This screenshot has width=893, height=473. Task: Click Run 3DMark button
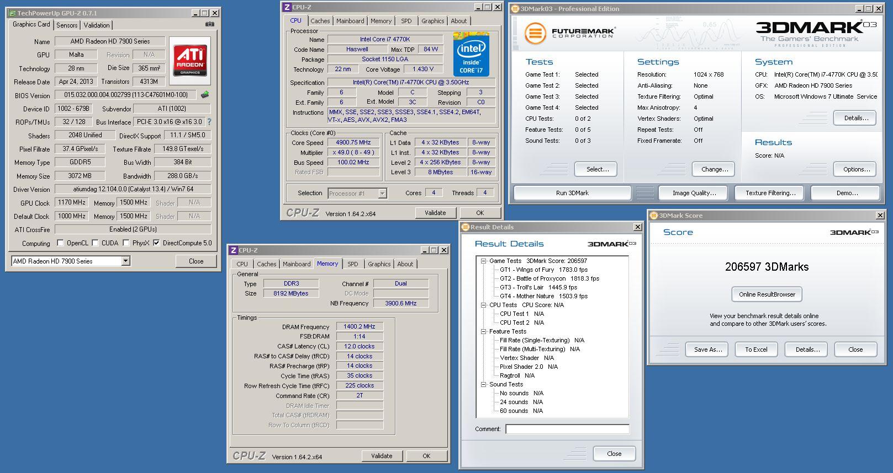572,193
